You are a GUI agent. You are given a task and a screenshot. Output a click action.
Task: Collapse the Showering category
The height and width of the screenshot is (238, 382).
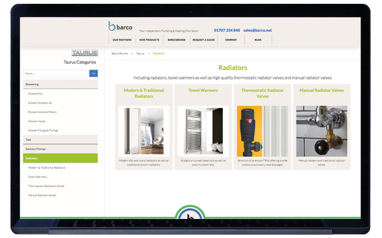click(x=61, y=84)
